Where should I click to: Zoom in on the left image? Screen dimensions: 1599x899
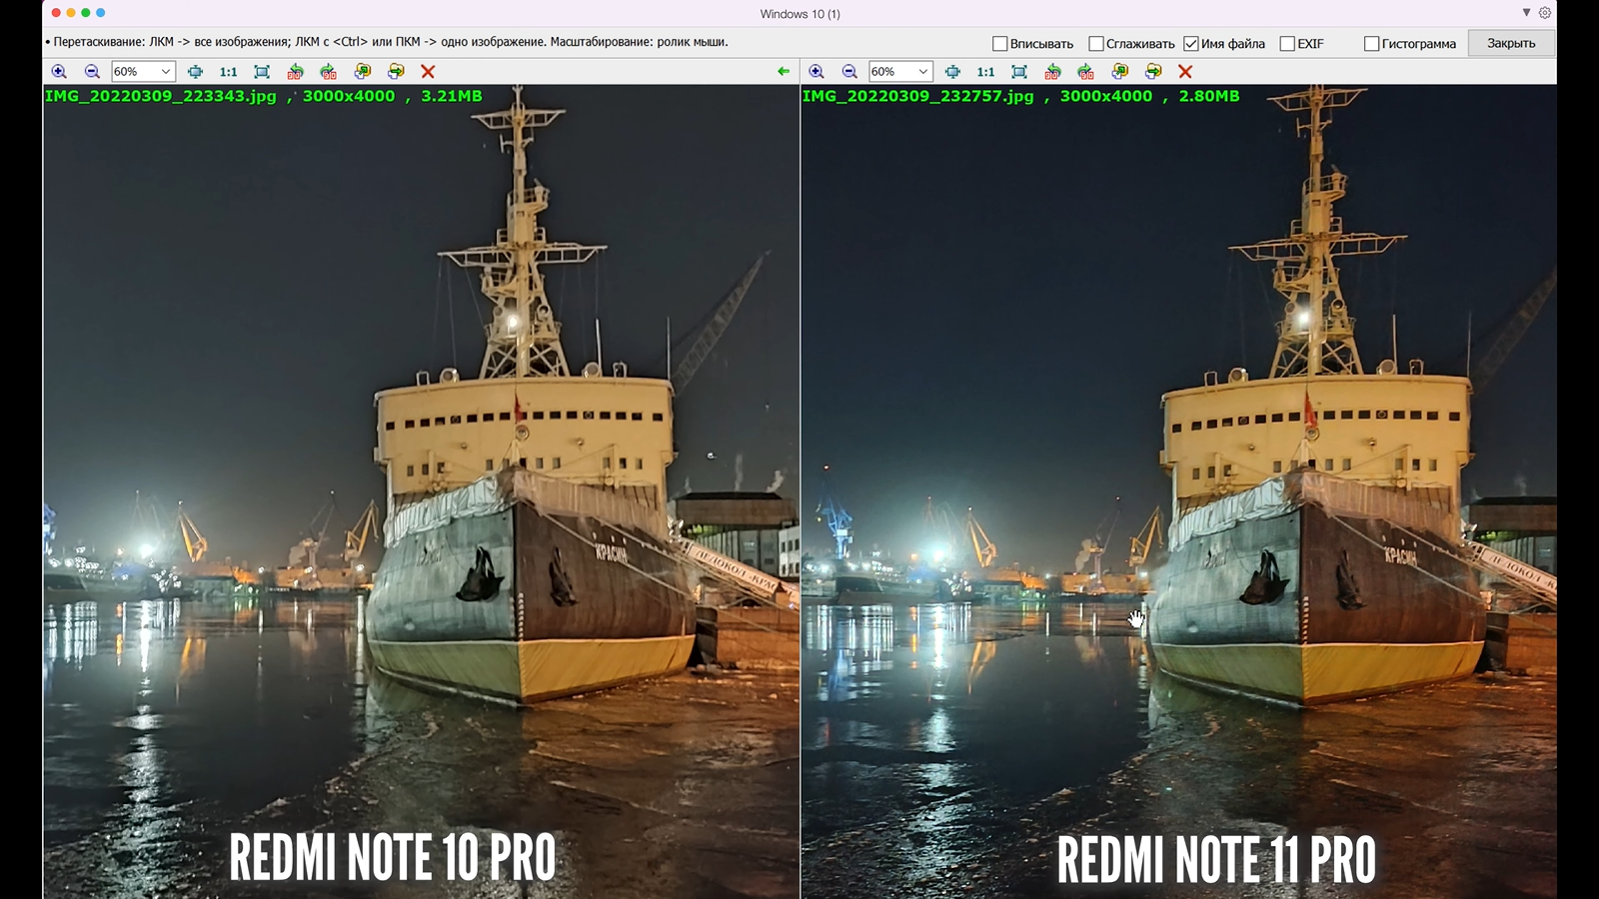point(59,72)
